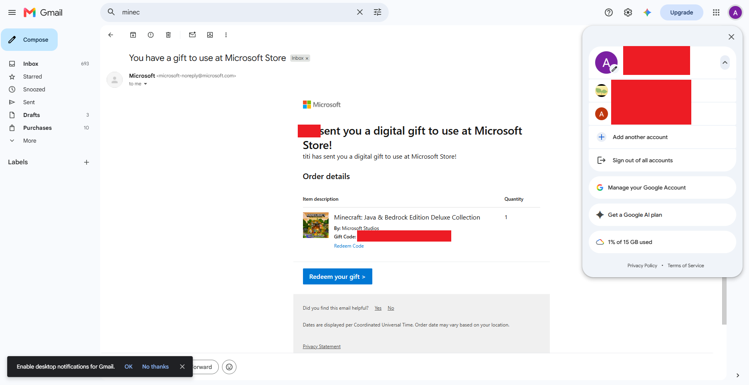This screenshot has width=749, height=385.
Task: Click the account avatar in the top bar
Action: pos(735,12)
